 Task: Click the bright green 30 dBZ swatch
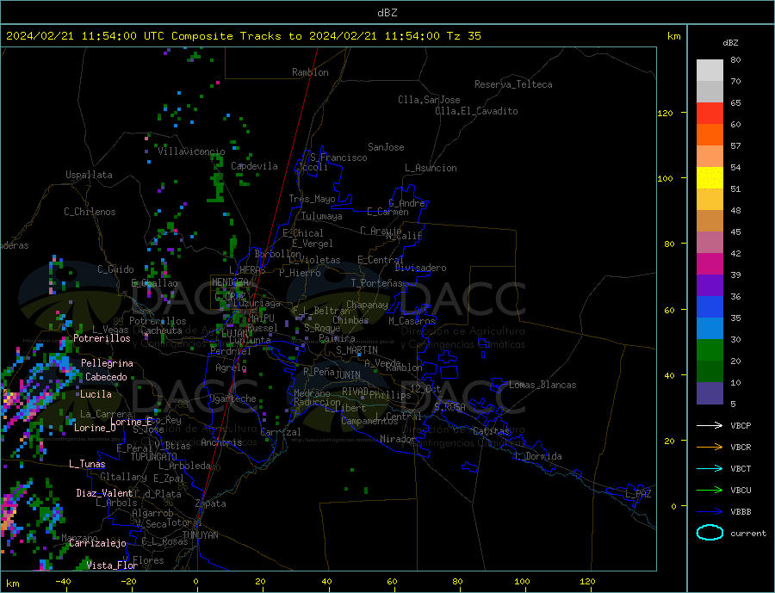click(710, 350)
